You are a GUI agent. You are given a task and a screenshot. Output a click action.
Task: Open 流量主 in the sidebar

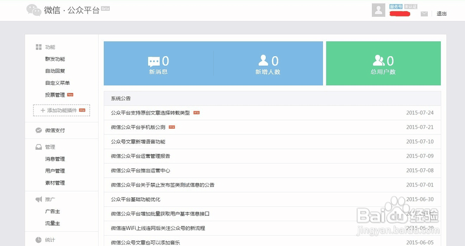[x=53, y=223]
